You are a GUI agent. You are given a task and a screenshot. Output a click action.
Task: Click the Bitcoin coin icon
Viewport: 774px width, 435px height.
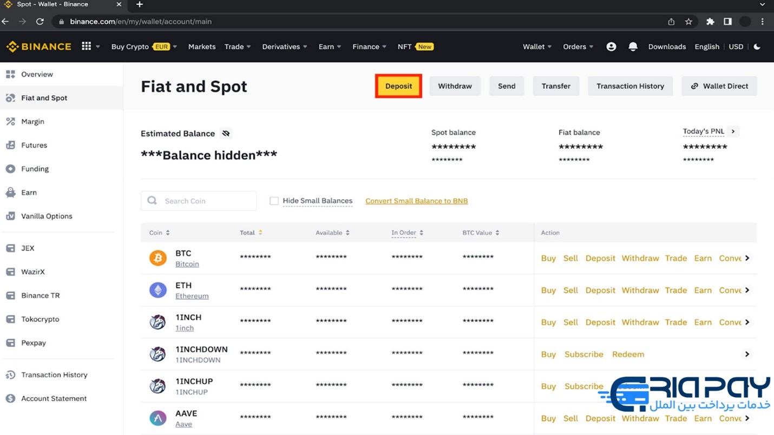click(158, 258)
